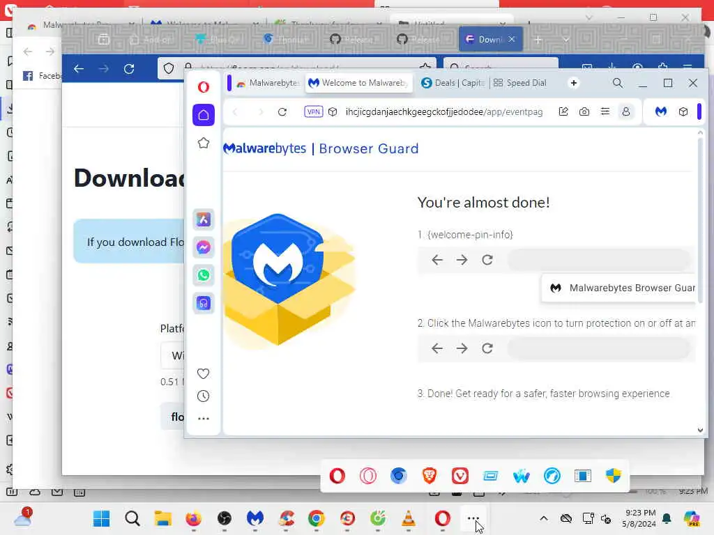The width and height of the screenshot is (714, 535).
Task: Launch Vivaldi from taskbar overflow popup
Action: click(x=460, y=476)
